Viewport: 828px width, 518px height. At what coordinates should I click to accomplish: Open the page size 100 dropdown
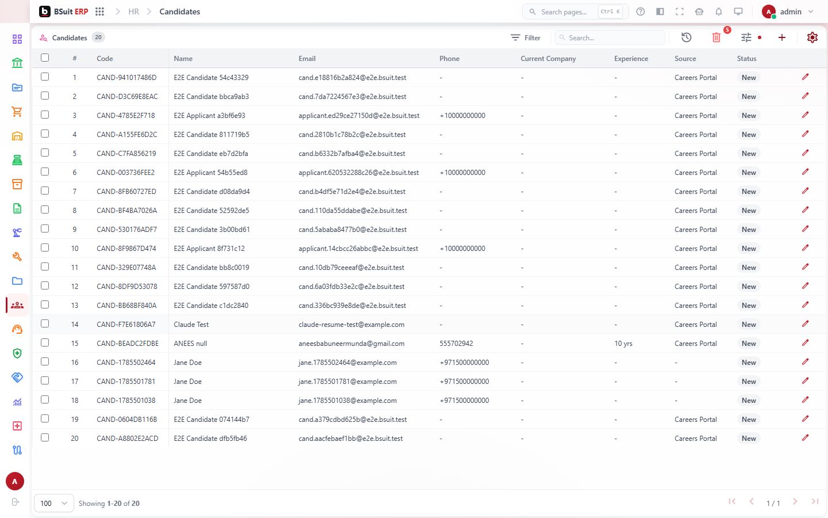(54, 503)
